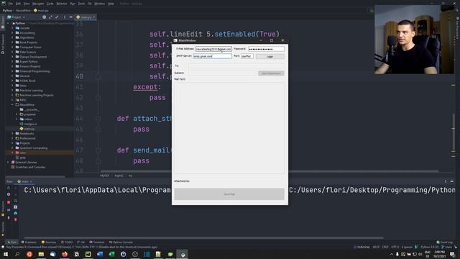
Task: Click the editor horizontal scrollbar
Action: [x=270, y=171]
